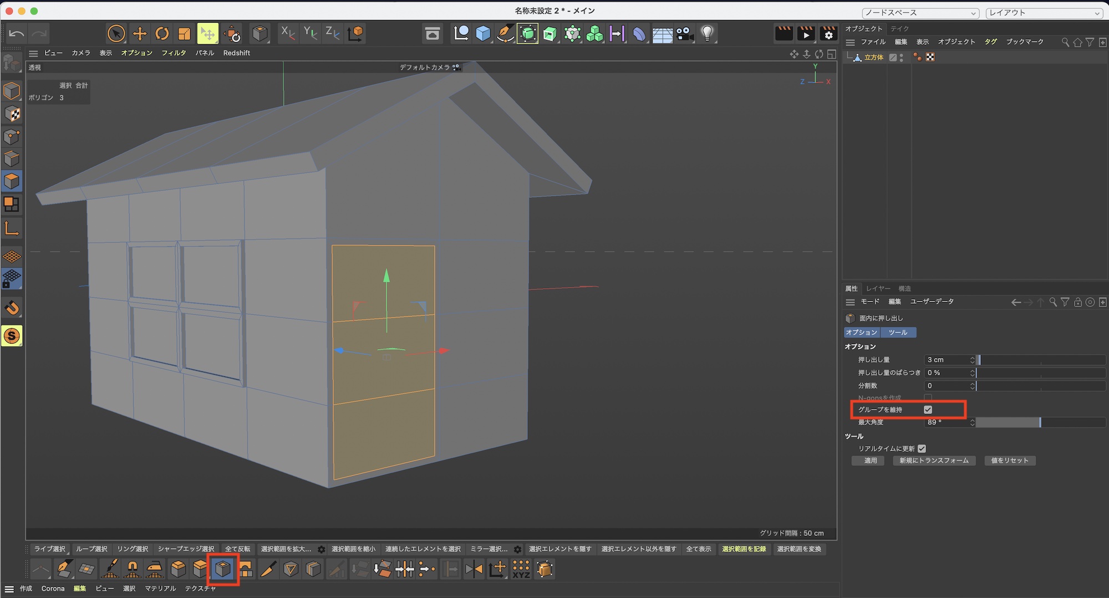Click the Render Settings clapperboard gear icon
1109x598 pixels.
tap(828, 34)
